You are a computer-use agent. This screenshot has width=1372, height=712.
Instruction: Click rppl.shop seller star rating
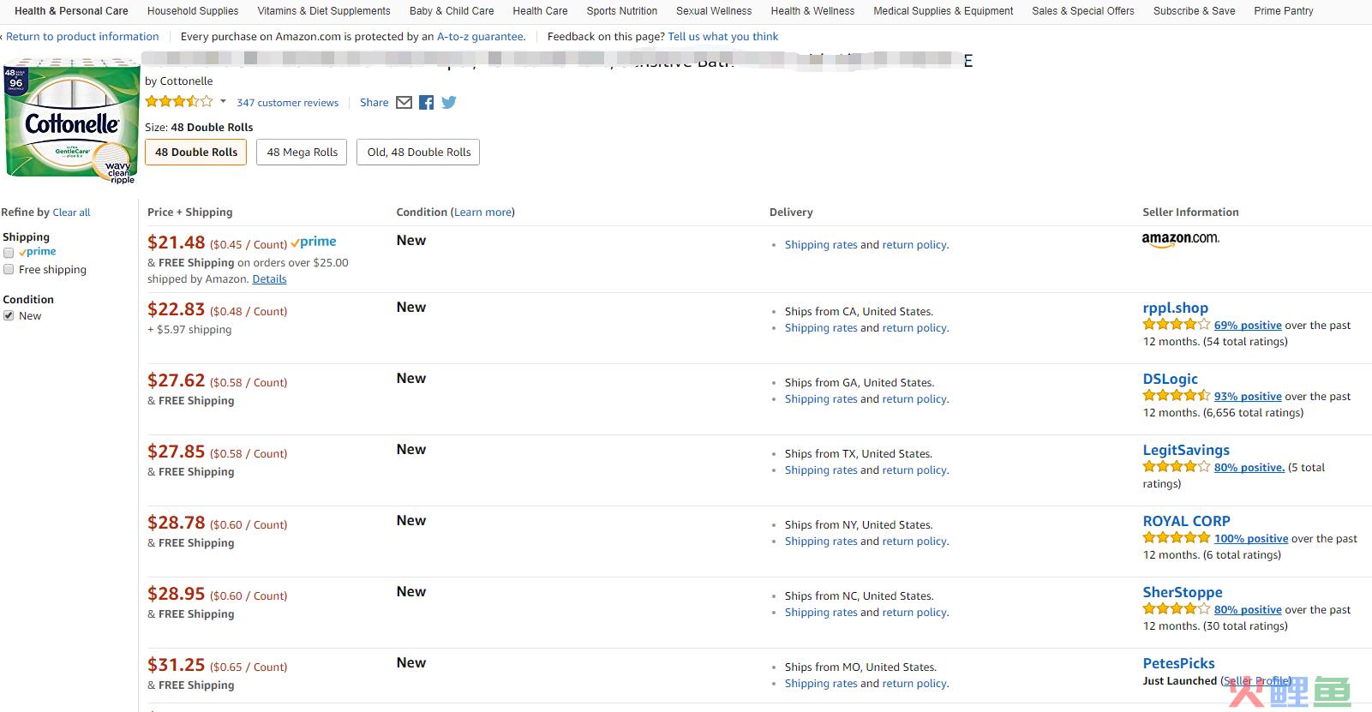tap(1176, 325)
